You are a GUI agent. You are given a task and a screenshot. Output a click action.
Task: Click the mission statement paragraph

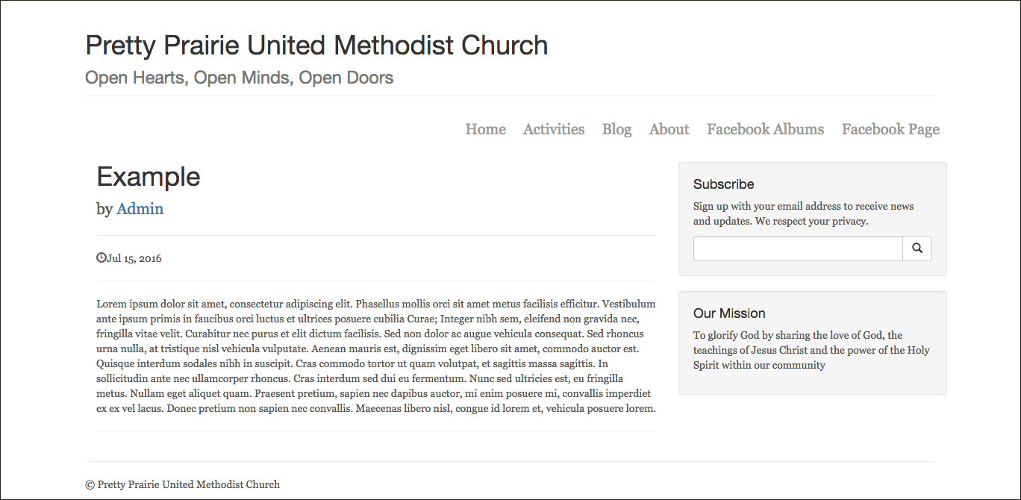(x=811, y=350)
